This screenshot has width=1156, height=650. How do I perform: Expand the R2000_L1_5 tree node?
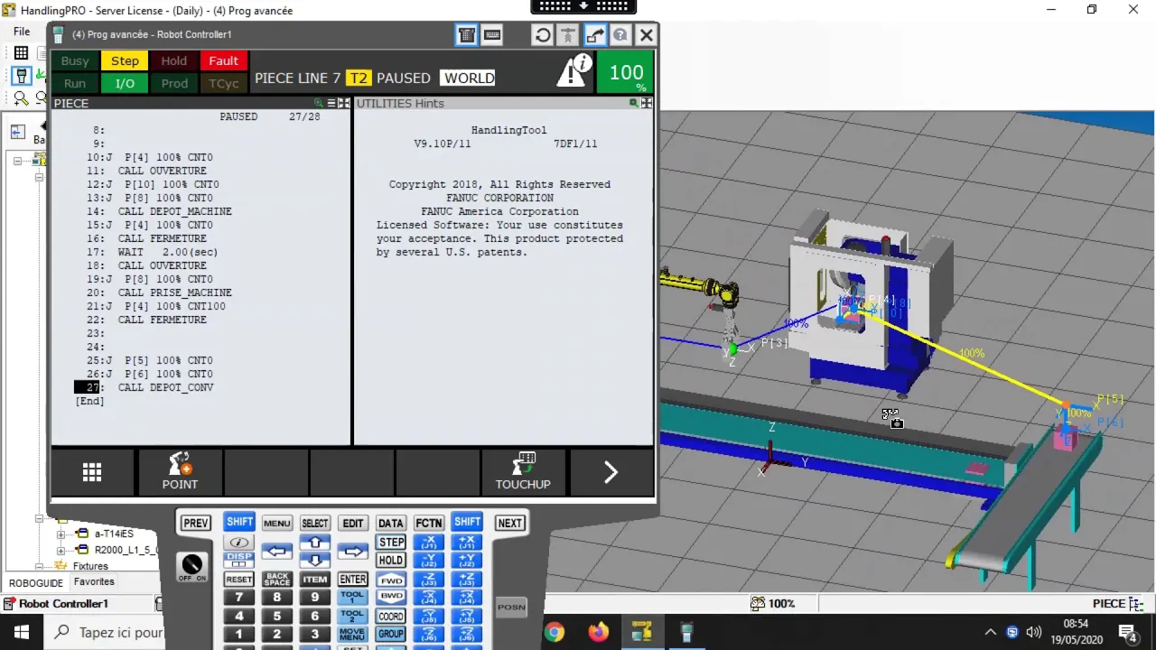(x=61, y=550)
